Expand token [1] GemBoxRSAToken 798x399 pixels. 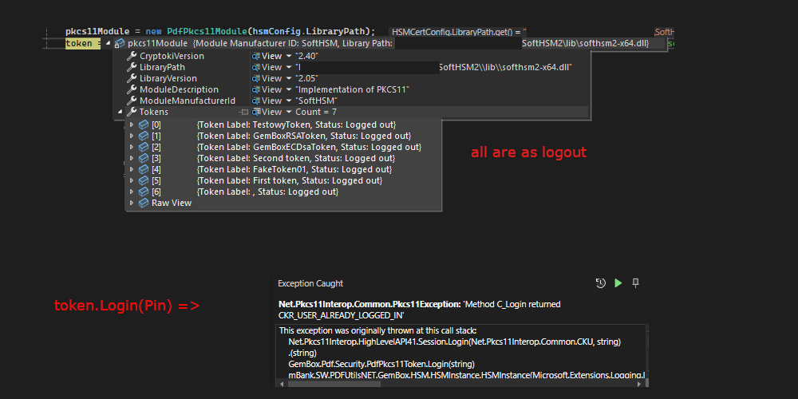tap(132, 136)
